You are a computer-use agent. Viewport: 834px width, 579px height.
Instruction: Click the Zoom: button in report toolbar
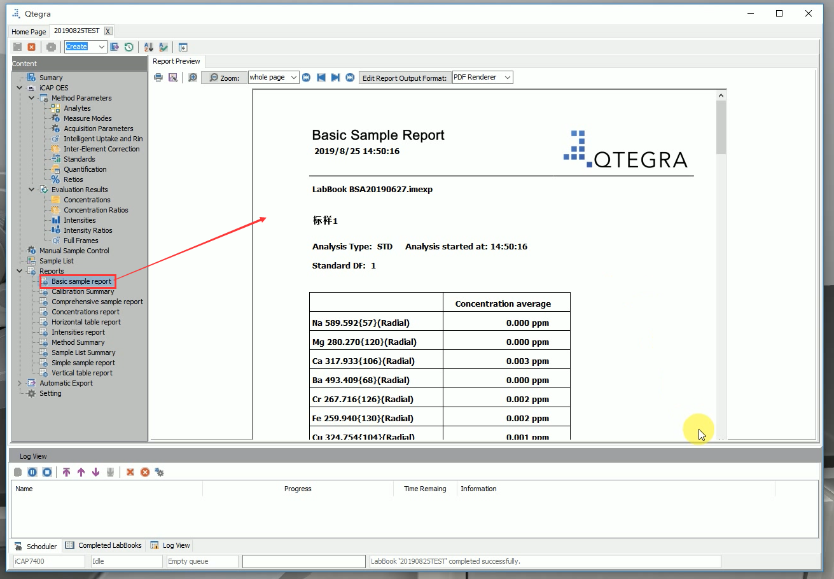[224, 78]
